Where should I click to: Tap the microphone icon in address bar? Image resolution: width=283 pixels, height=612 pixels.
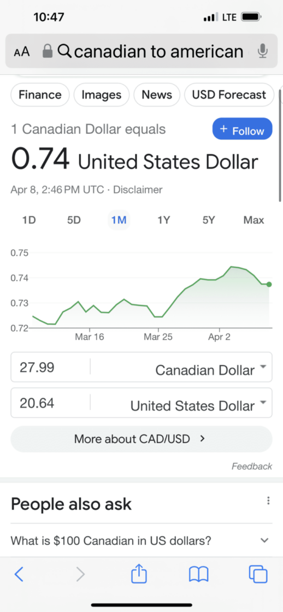tap(263, 51)
